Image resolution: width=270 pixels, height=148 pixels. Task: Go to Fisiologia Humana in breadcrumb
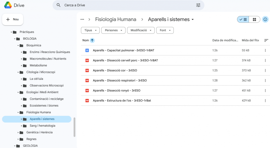click(115, 19)
